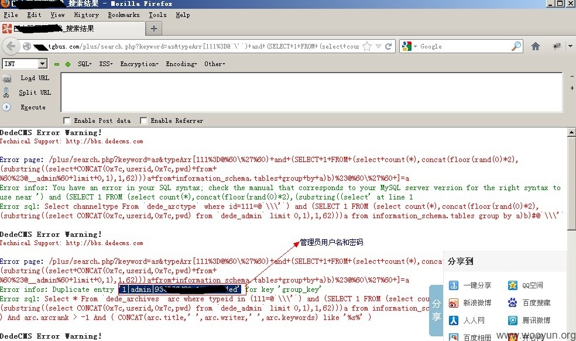Click the toolbar addon bug icon
Viewport: 576px width, 341px height.
(x=557, y=46)
